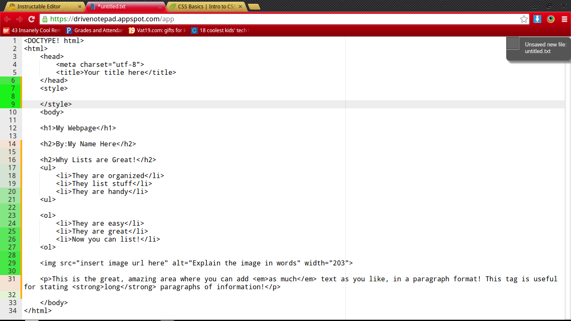The image size is (571, 321).
Task: Click gutter line number 22
Action: [x=12, y=207]
